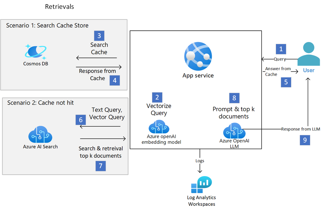Screen dimensions: 323x210
Task: Click the 'Response from Cache' label
Action: [97, 75]
